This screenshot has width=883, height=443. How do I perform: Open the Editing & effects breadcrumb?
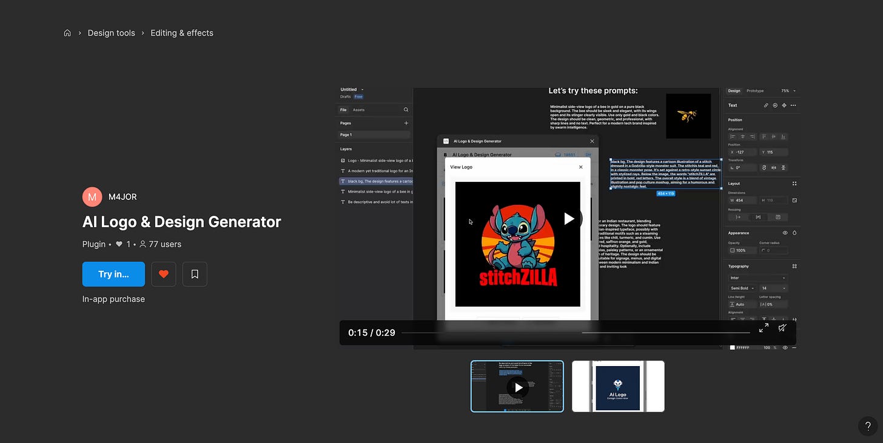[182, 33]
